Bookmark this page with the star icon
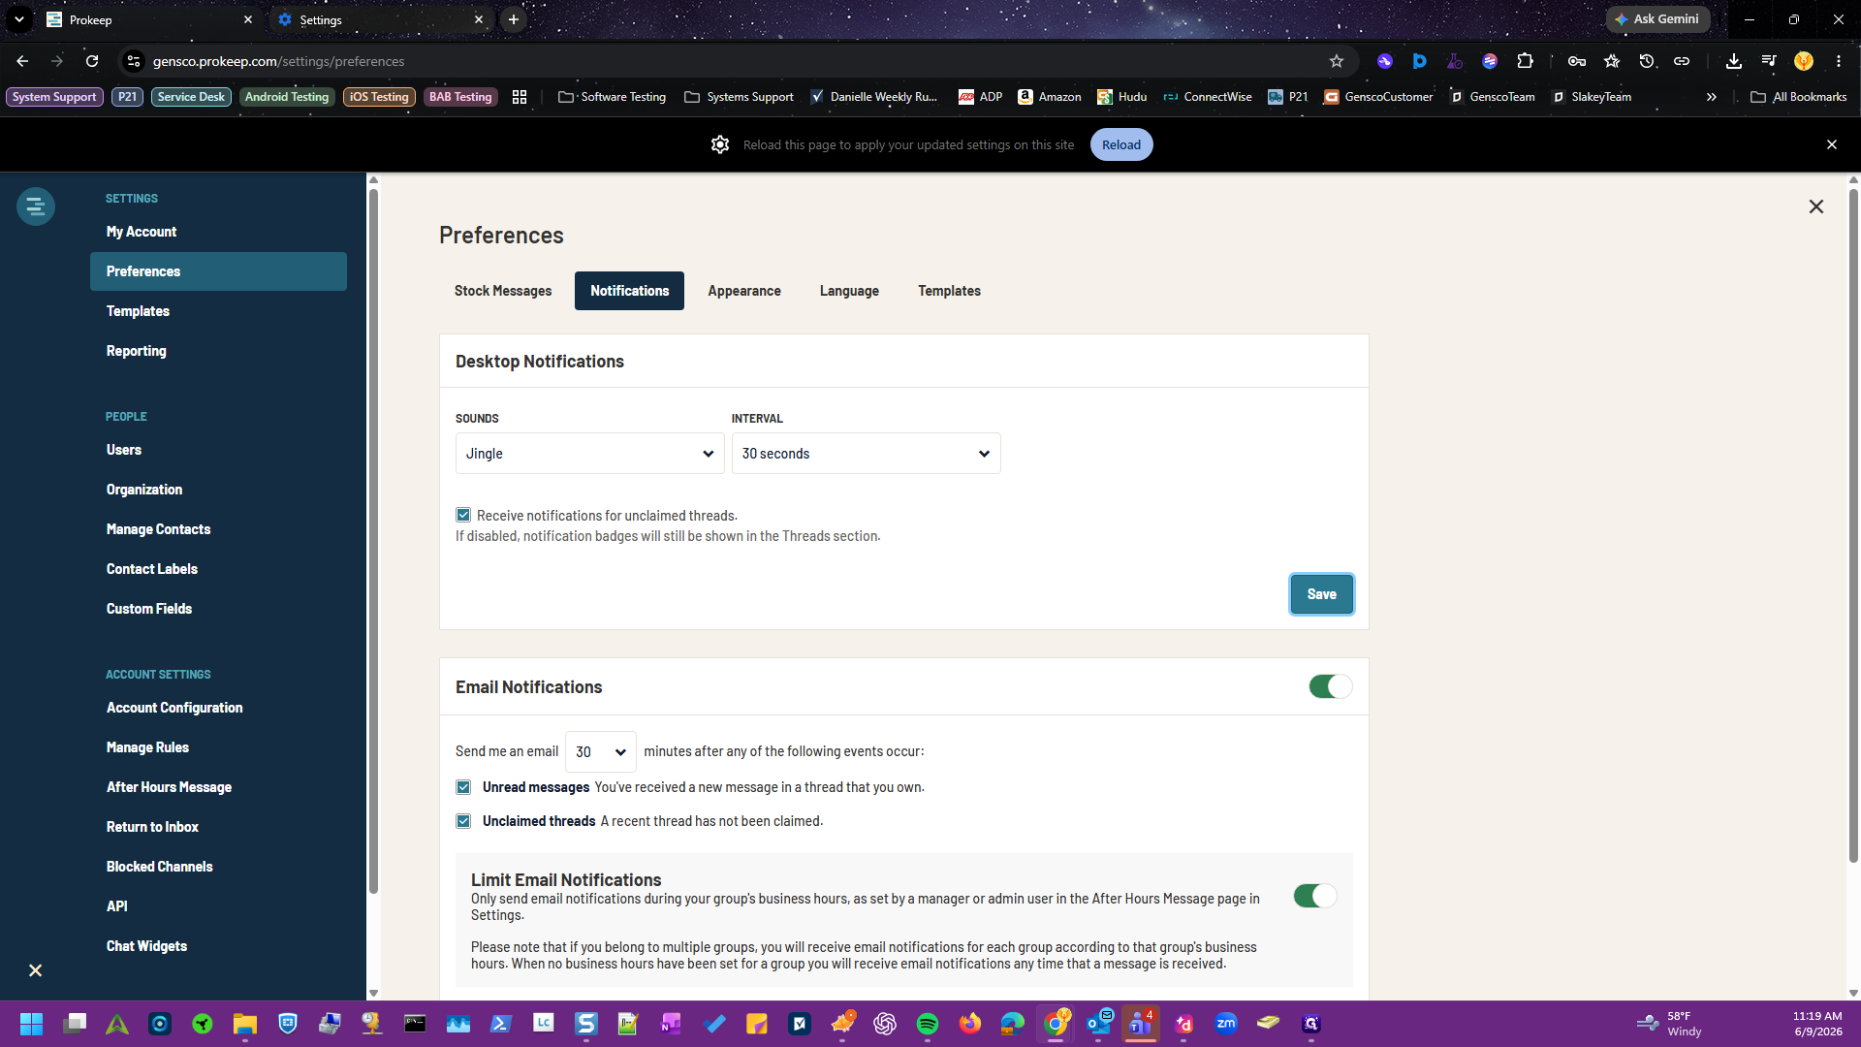1861x1047 pixels. pyautogui.click(x=1337, y=61)
